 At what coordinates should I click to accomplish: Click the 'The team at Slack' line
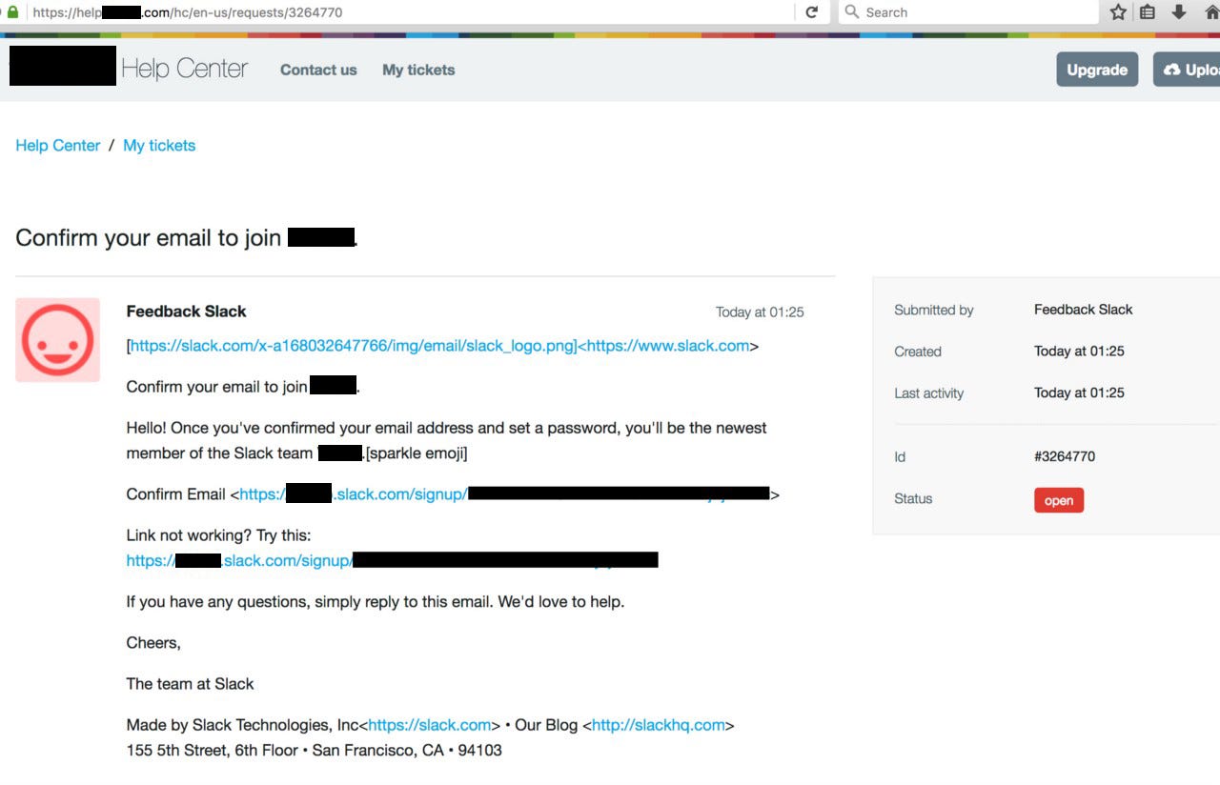click(x=191, y=684)
